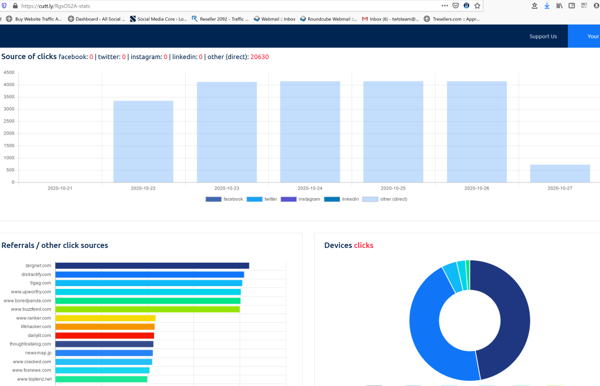
Task: Click the tracking protection shield icon
Action: coord(4,5)
